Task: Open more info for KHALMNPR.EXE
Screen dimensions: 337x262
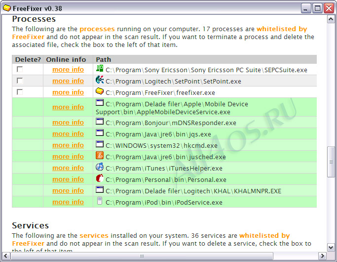Action: click(x=68, y=191)
